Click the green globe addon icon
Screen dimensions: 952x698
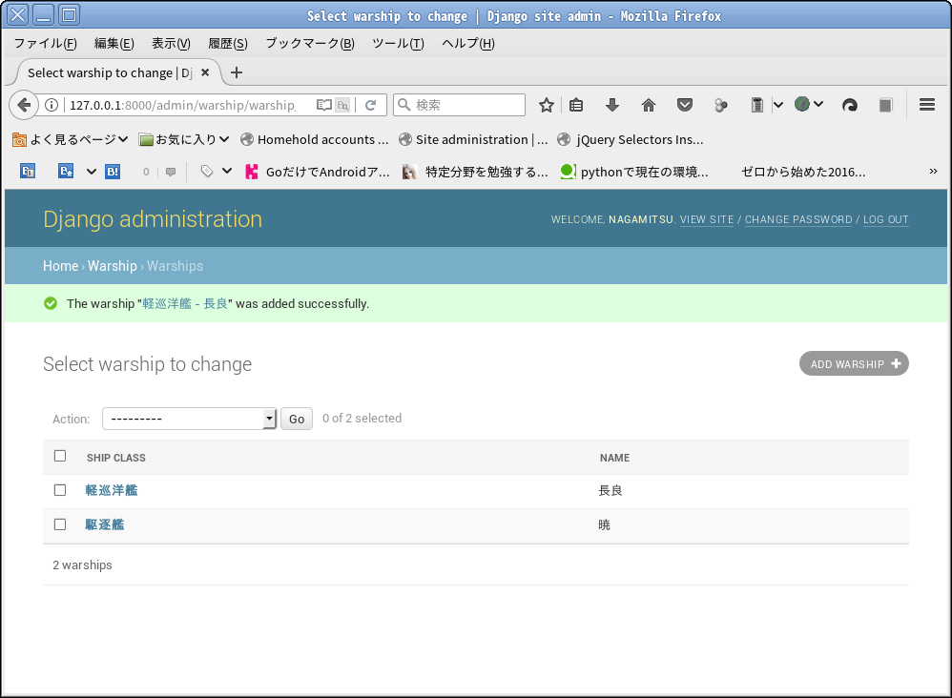point(802,104)
